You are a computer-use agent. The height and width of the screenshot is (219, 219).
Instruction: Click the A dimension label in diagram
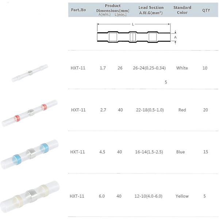(x=176, y=37)
